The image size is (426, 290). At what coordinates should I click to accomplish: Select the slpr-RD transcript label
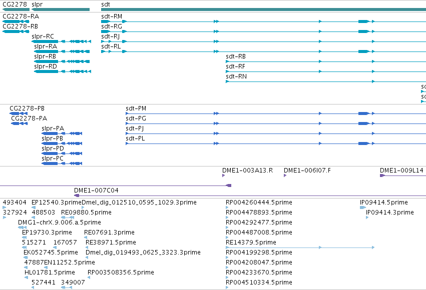click(46, 66)
